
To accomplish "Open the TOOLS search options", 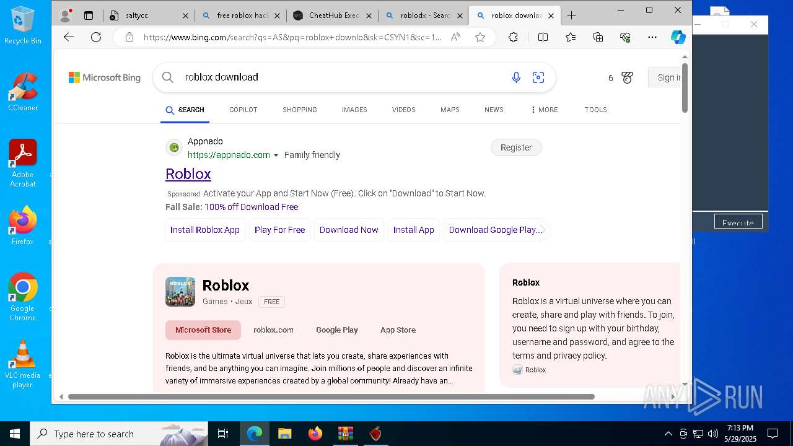I will pyautogui.click(x=595, y=110).
